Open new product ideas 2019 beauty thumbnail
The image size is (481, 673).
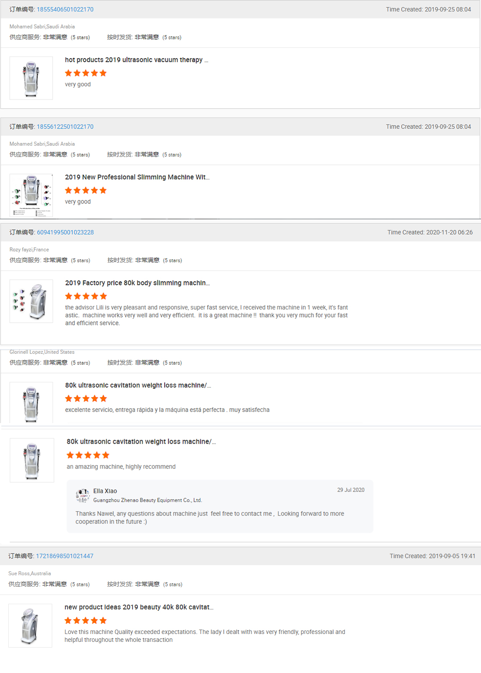click(30, 626)
